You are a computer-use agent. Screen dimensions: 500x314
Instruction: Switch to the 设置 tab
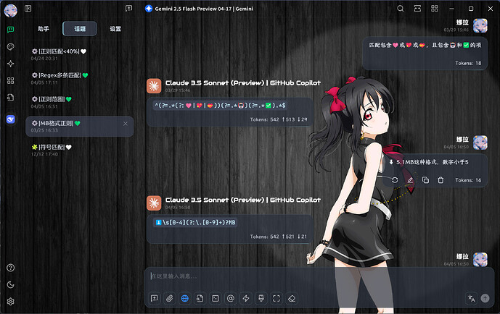pos(115,29)
